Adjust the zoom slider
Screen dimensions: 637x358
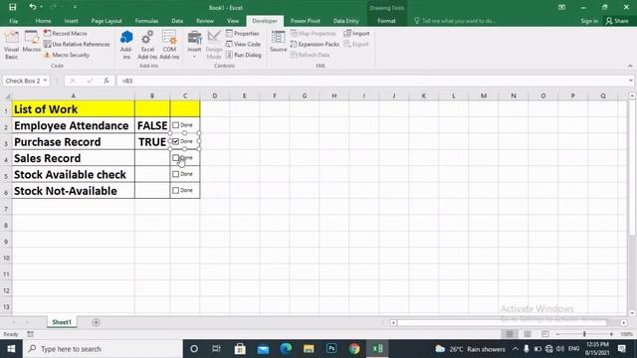pyautogui.click(x=584, y=334)
